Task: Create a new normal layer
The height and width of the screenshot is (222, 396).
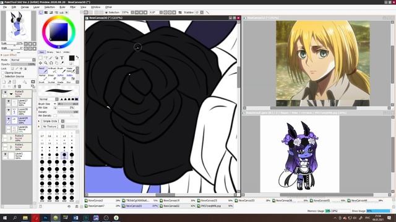Action: (x=4, y=82)
